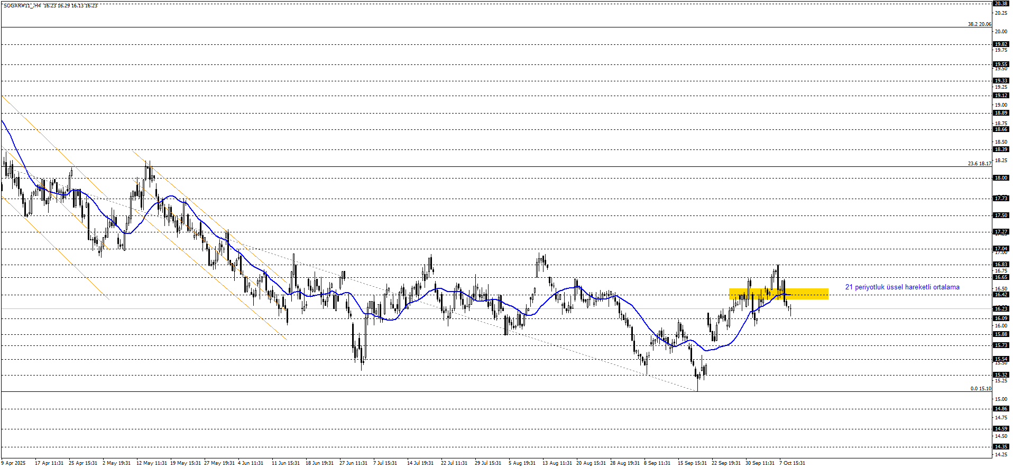Select the 20.38 price tag at the top
Viewport: 1013px width, 469px height.
(x=1000, y=3)
